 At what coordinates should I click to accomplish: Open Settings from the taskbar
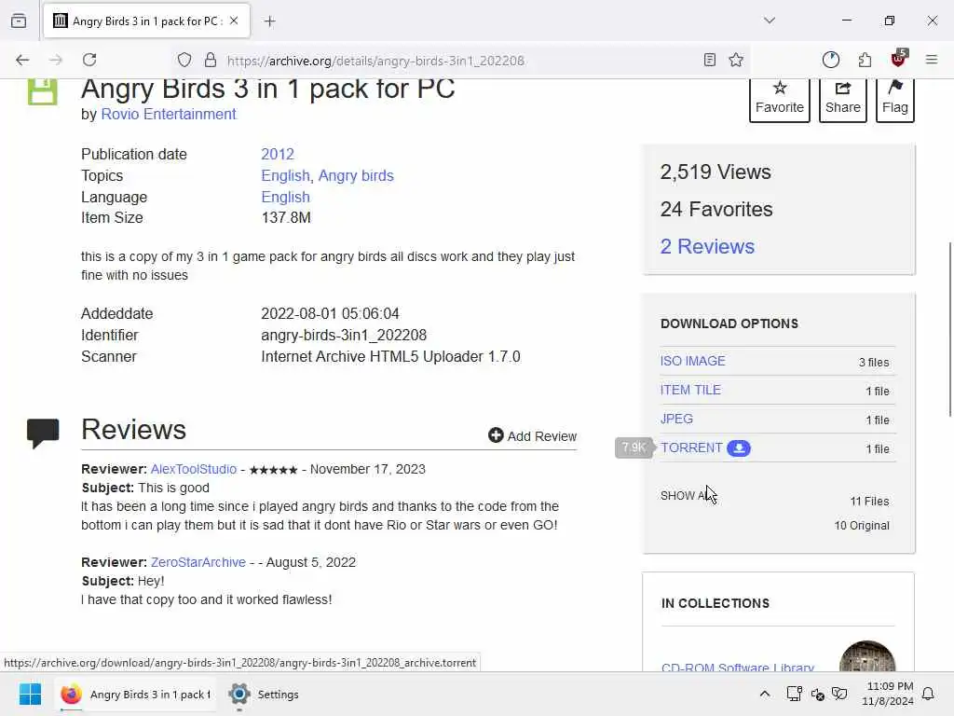click(264, 694)
